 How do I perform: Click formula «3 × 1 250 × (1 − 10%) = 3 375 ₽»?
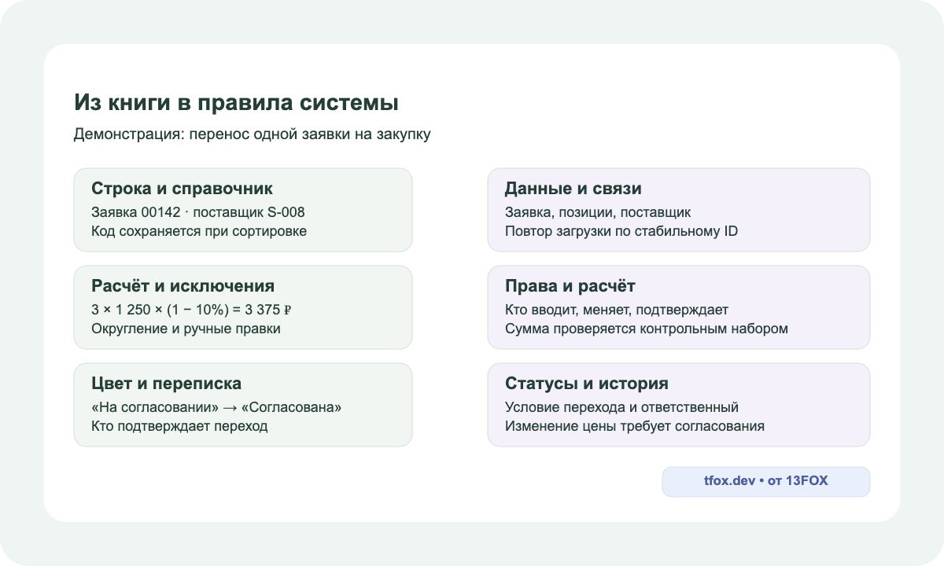(x=192, y=310)
